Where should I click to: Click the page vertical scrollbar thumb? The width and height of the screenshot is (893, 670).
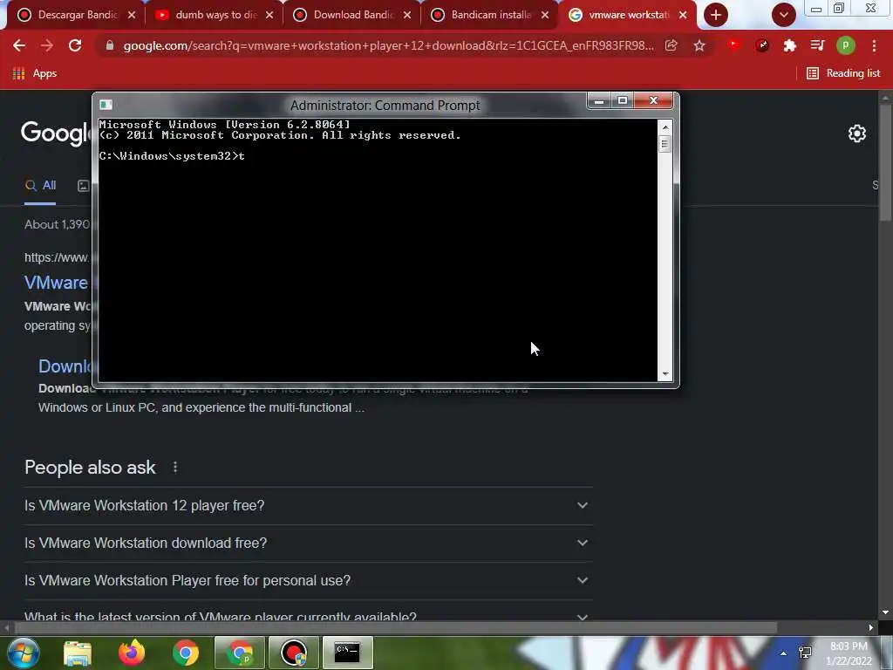click(x=885, y=163)
